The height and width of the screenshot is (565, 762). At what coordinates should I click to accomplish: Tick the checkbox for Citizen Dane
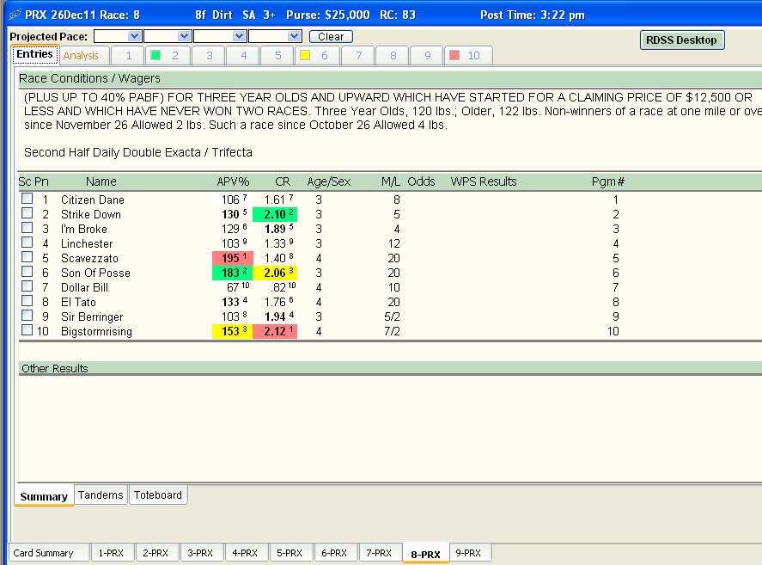pos(27,198)
